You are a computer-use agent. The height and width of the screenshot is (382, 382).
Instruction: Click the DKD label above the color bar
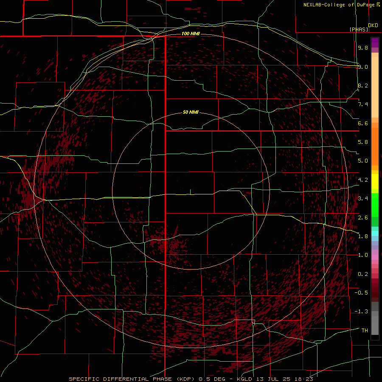(x=373, y=25)
